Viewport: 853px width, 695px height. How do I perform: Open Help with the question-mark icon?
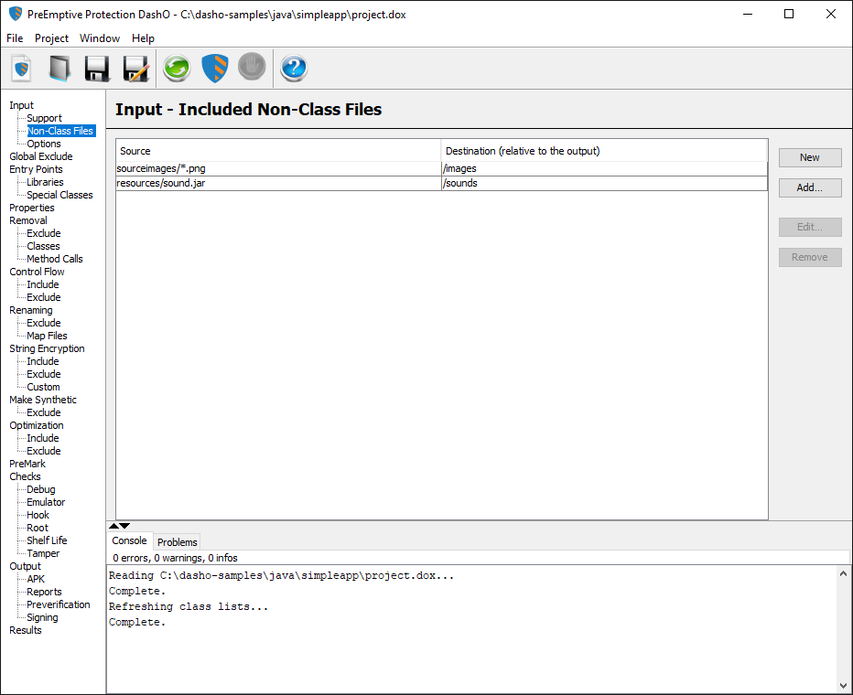pyautogui.click(x=294, y=69)
